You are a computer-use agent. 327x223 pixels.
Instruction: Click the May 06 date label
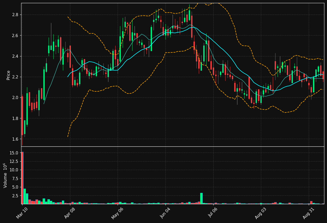coord(118,213)
